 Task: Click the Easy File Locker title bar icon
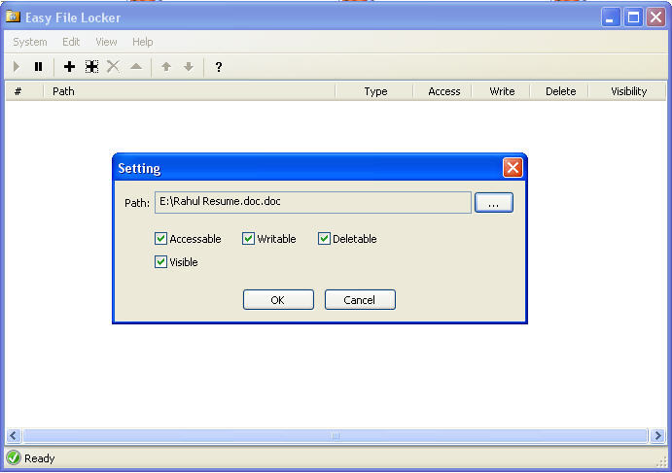13,17
